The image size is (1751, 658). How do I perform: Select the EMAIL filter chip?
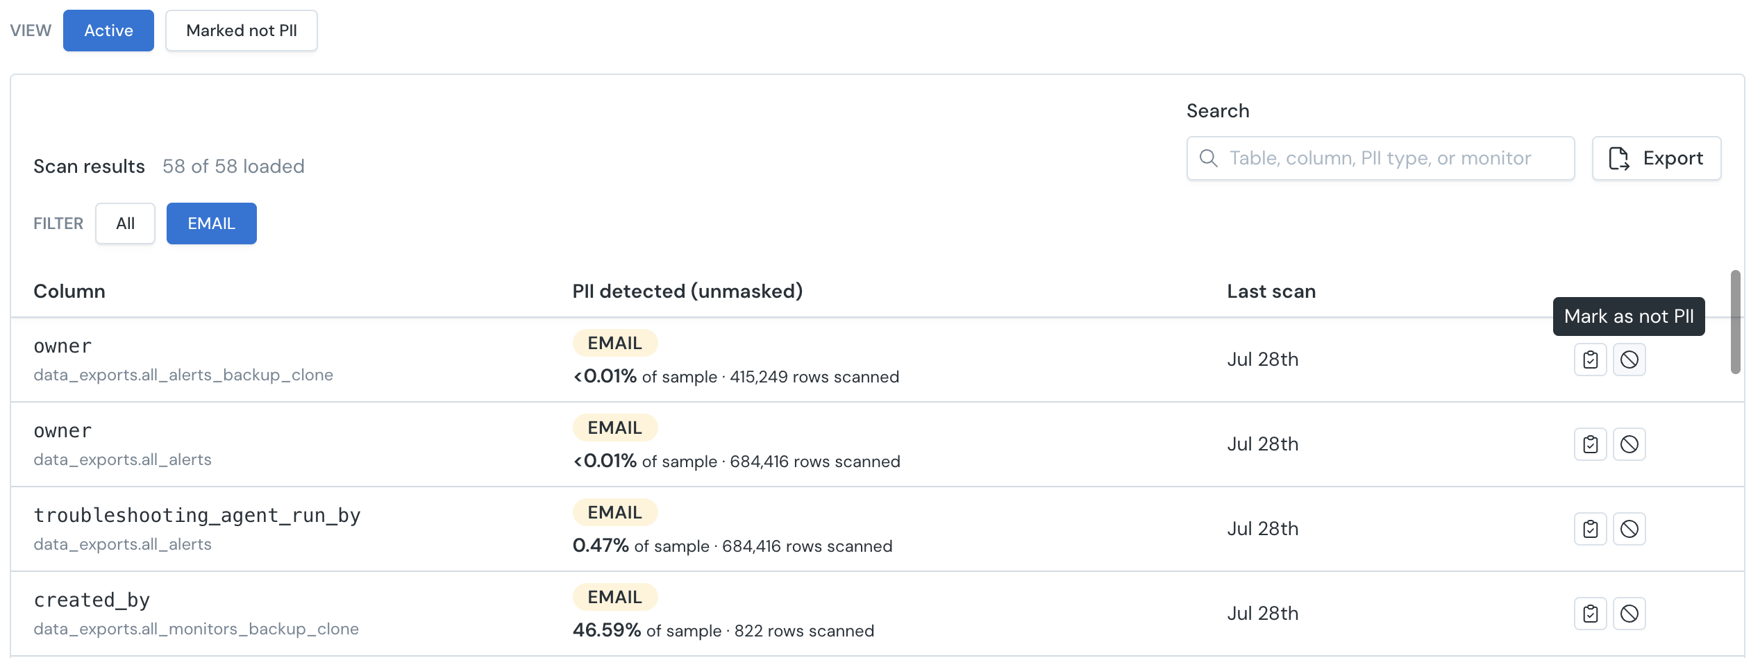pyautogui.click(x=211, y=223)
